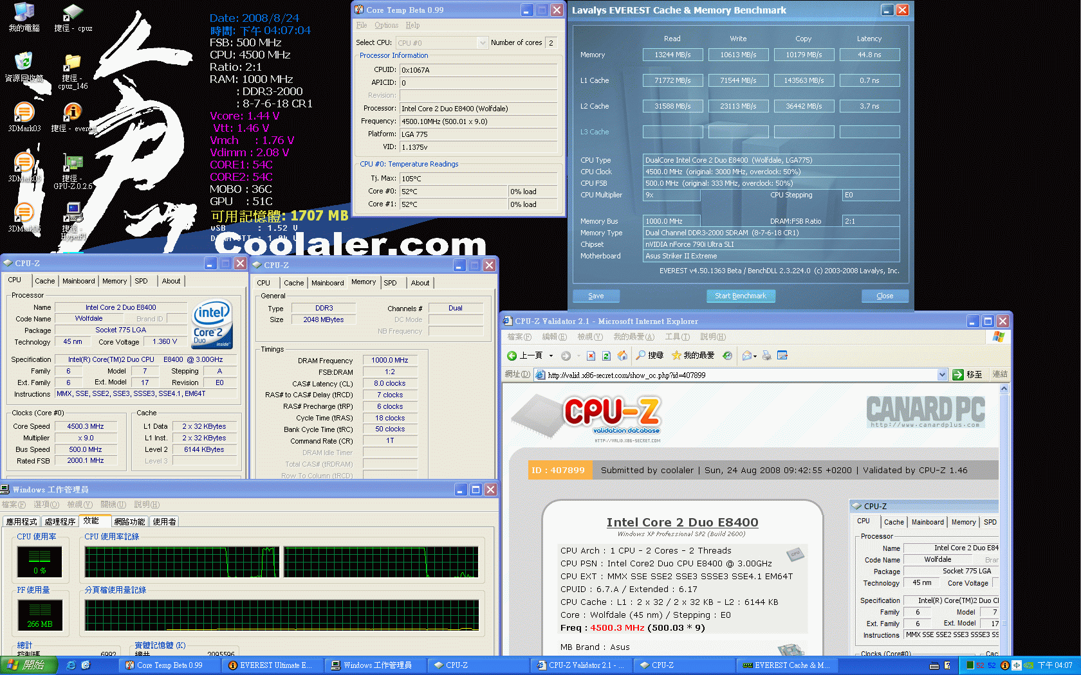Click the IE Home icon
1081x675 pixels.
pyautogui.click(x=622, y=355)
